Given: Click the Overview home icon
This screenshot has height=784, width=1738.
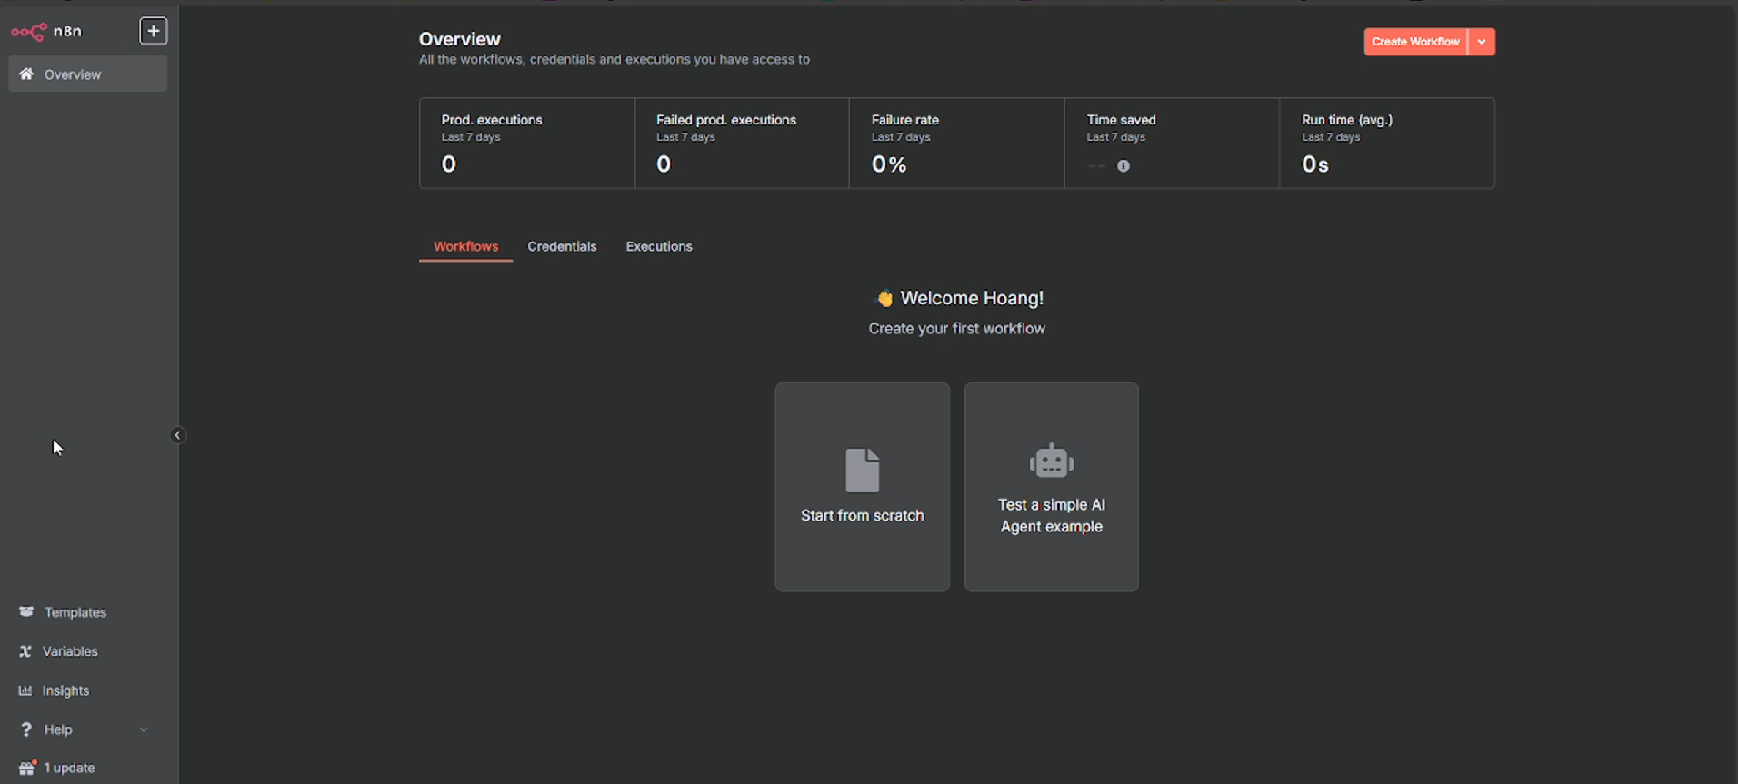Looking at the screenshot, I should [x=26, y=74].
